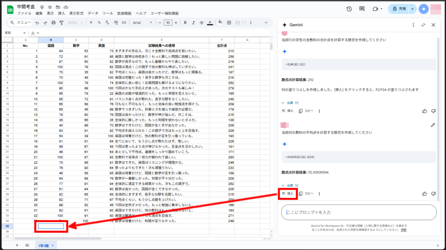Open the 1年1組 sheet tab menu
Viewport: 446px width, 250px height.
point(52,246)
